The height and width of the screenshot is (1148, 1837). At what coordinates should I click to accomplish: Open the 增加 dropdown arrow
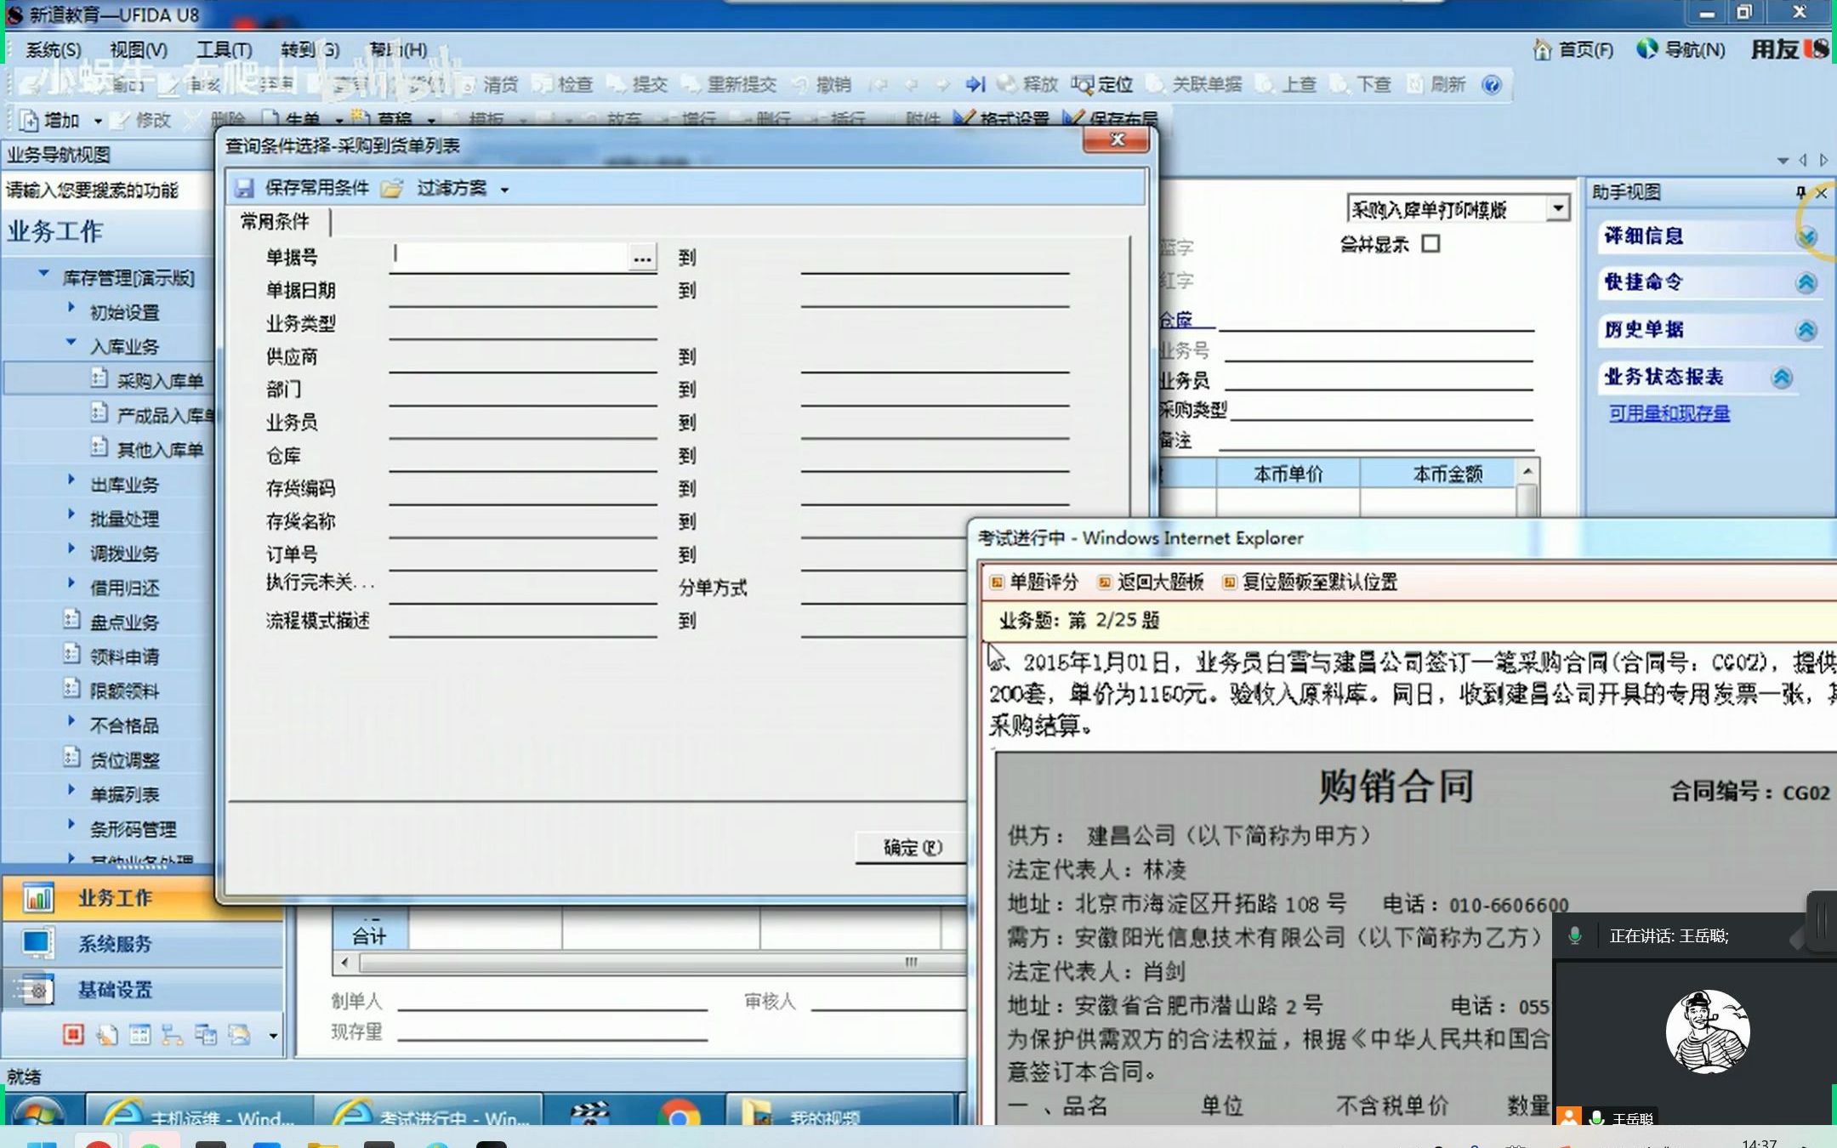tap(98, 122)
